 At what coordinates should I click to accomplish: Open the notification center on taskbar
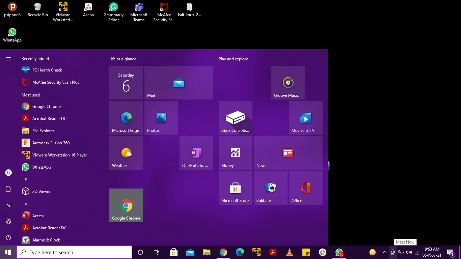tap(450, 252)
